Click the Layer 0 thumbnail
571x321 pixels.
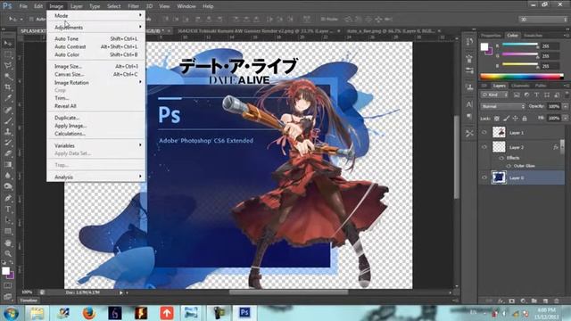tap(499, 177)
